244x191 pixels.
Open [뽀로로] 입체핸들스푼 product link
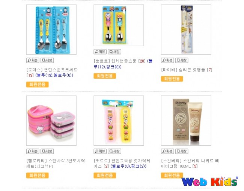(x=115, y=61)
